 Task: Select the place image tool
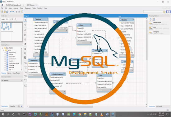click(x=25, y=44)
